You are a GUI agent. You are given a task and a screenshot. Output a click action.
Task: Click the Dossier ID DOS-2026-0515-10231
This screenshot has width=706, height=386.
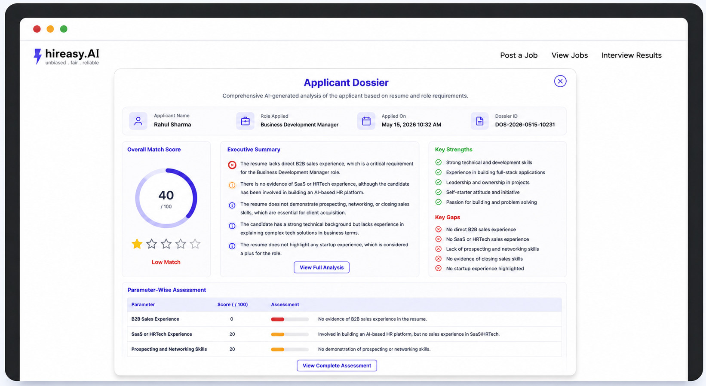click(525, 125)
